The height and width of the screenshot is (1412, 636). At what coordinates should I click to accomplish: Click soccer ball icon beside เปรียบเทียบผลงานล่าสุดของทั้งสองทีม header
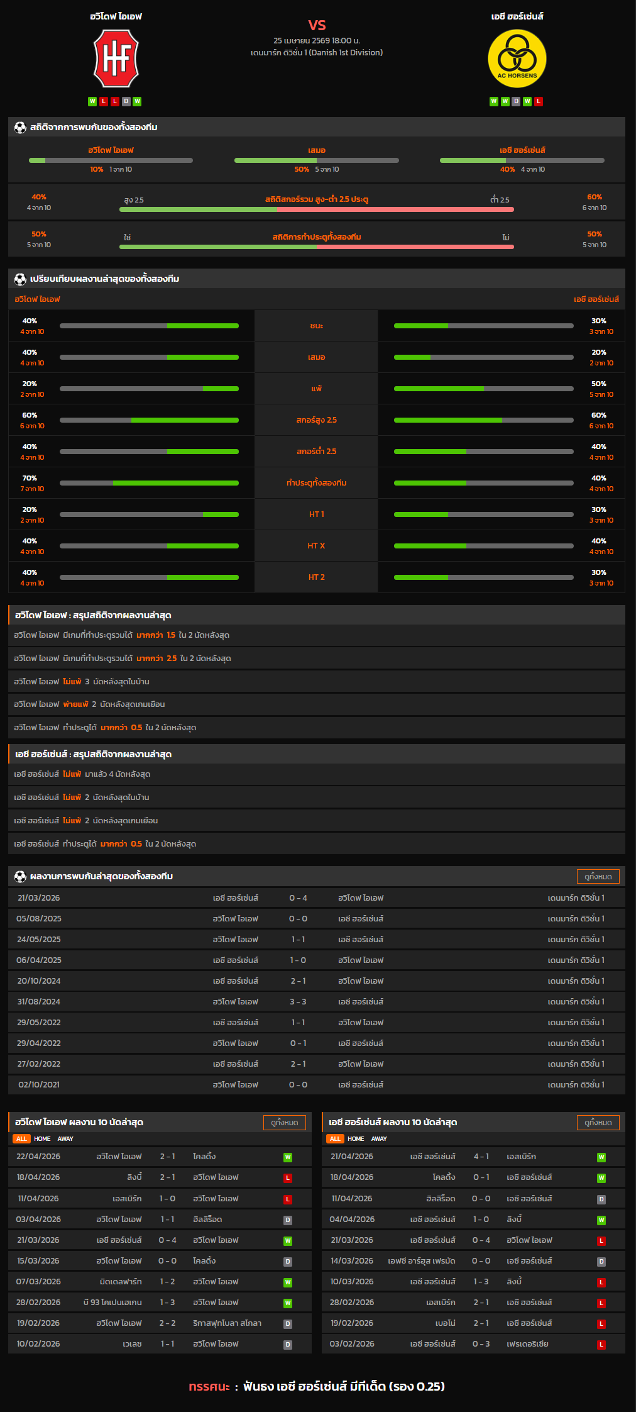tap(20, 279)
